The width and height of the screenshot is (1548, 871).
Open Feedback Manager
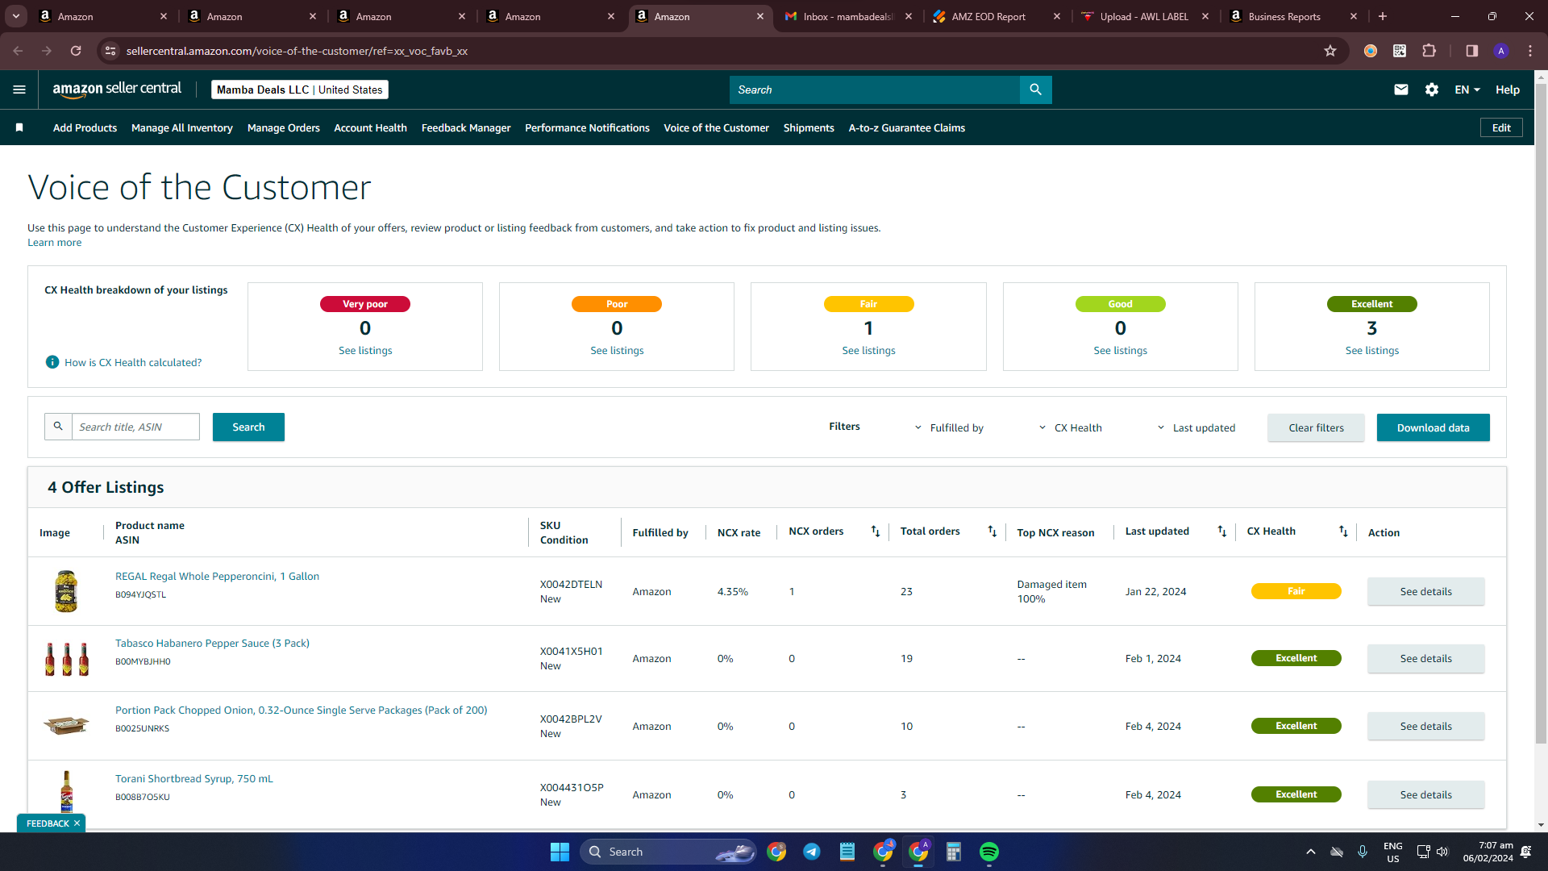466,127
